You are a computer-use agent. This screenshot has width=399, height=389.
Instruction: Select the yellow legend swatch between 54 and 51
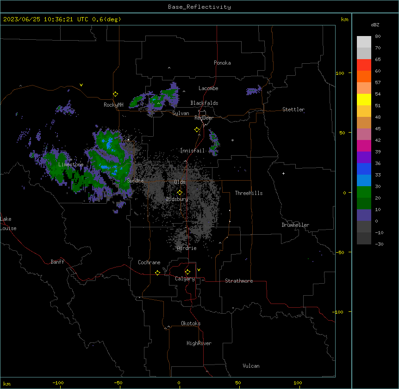pos(364,99)
